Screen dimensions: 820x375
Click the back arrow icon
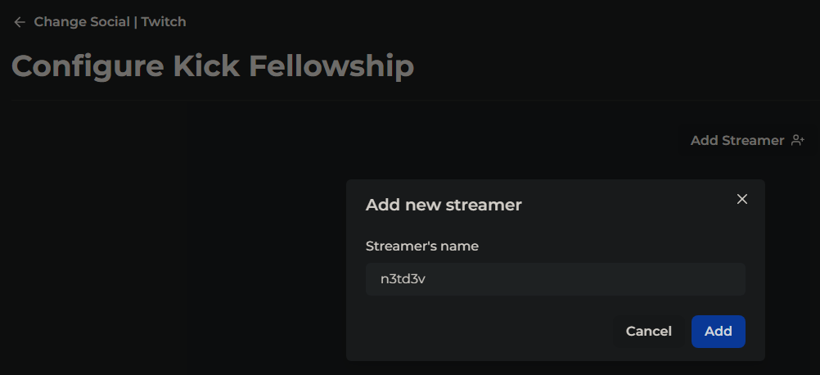[x=20, y=22]
